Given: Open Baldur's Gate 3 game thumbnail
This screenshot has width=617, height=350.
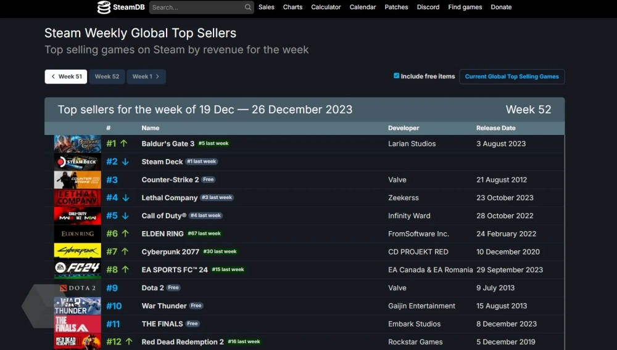Looking at the screenshot, I should coord(77,144).
